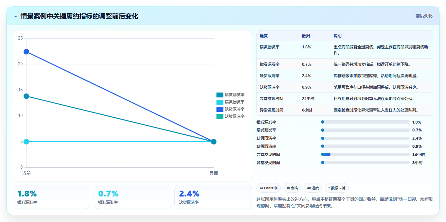Viewport: 446px width, 222px height.
Task: Click the lightning icon beside the page title
Action: [15, 16]
